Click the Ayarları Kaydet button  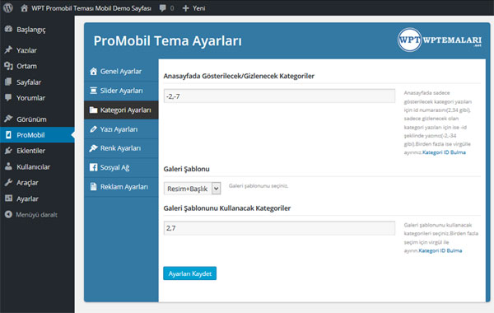coord(189,273)
